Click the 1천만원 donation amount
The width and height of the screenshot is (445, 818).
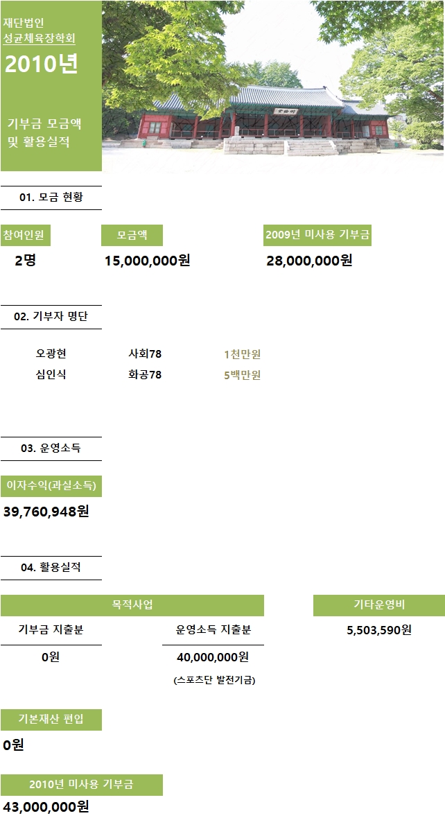pos(243,354)
